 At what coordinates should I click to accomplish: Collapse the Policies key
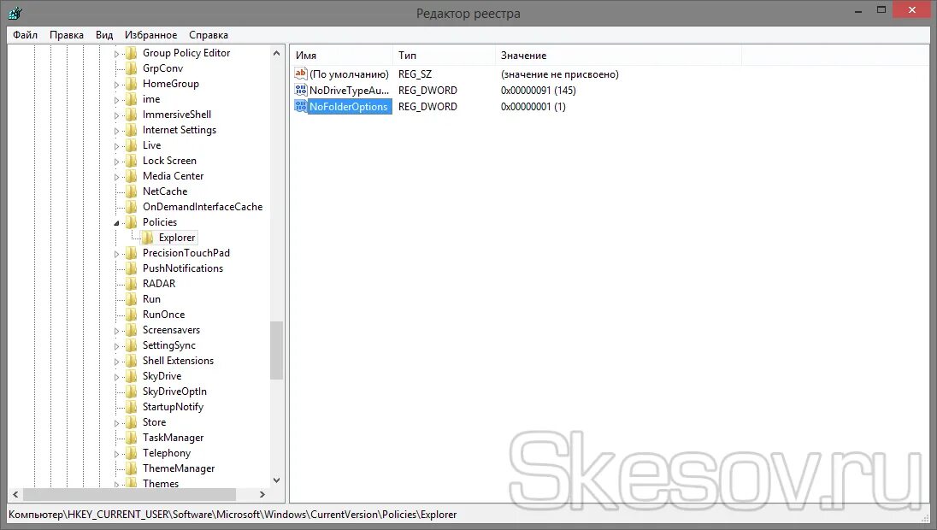pyautogui.click(x=116, y=223)
